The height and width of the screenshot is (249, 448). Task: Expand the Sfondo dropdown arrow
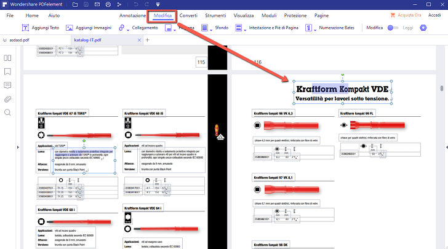[x=211, y=30]
